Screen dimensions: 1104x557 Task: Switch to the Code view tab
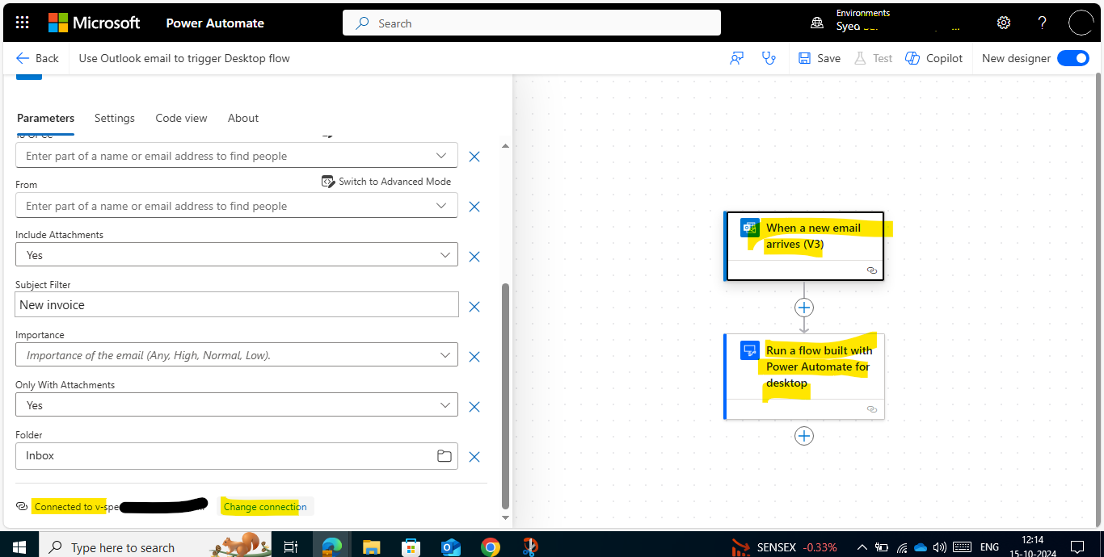tap(181, 118)
